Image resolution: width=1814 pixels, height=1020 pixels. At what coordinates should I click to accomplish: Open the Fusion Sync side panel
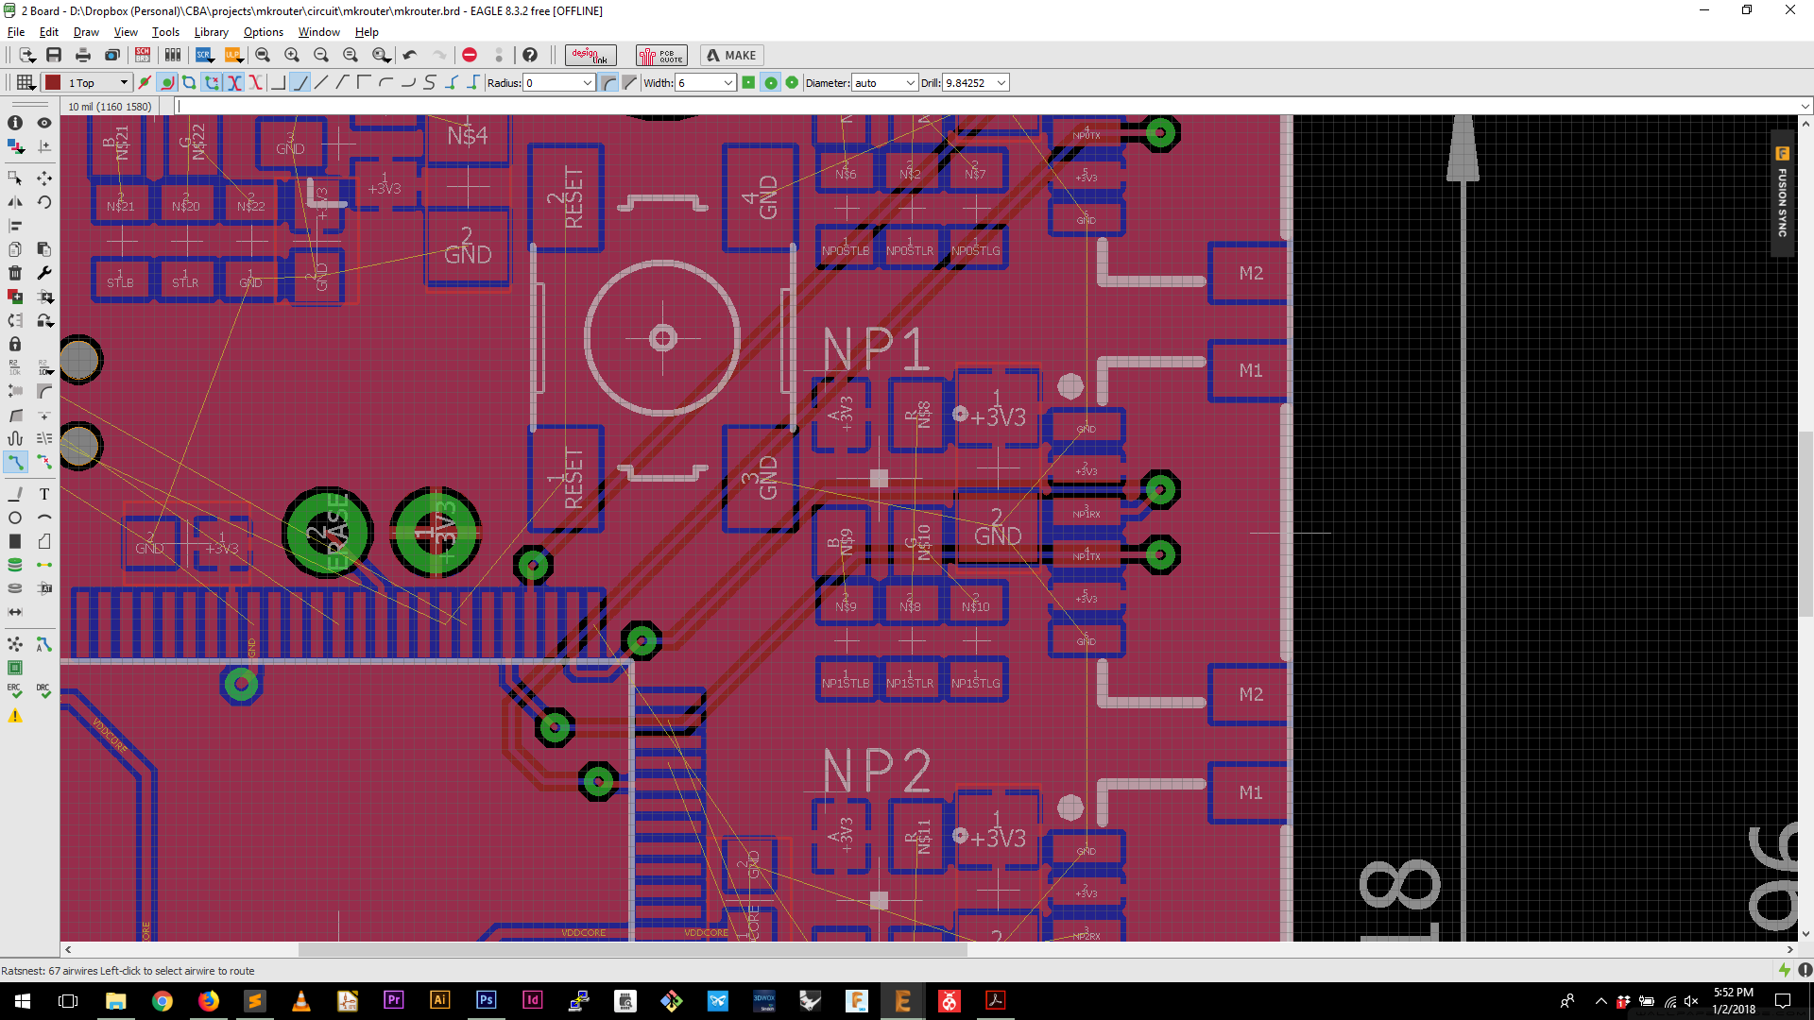pyautogui.click(x=1782, y=193)
